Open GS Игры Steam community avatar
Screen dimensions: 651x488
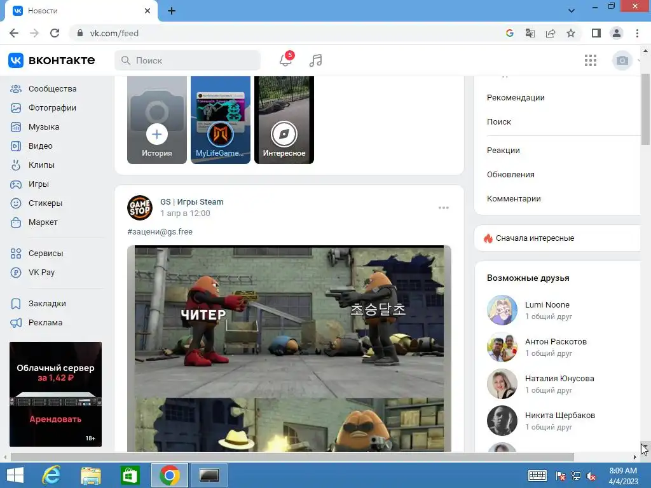point(139,208)
